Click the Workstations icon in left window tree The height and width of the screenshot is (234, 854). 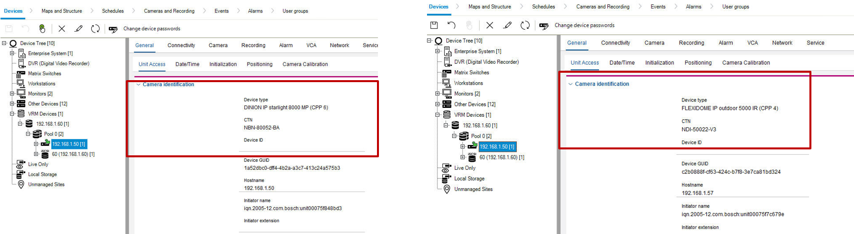tap(21, 84)
